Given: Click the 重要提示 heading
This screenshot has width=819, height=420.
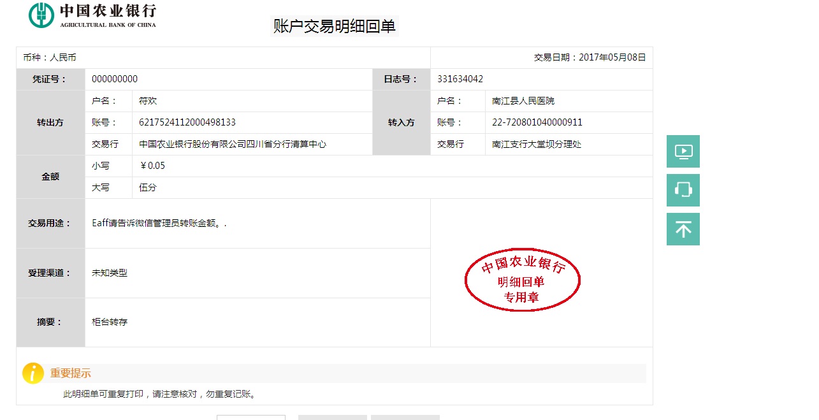Looking at the screenshot, I should point(71,373).
